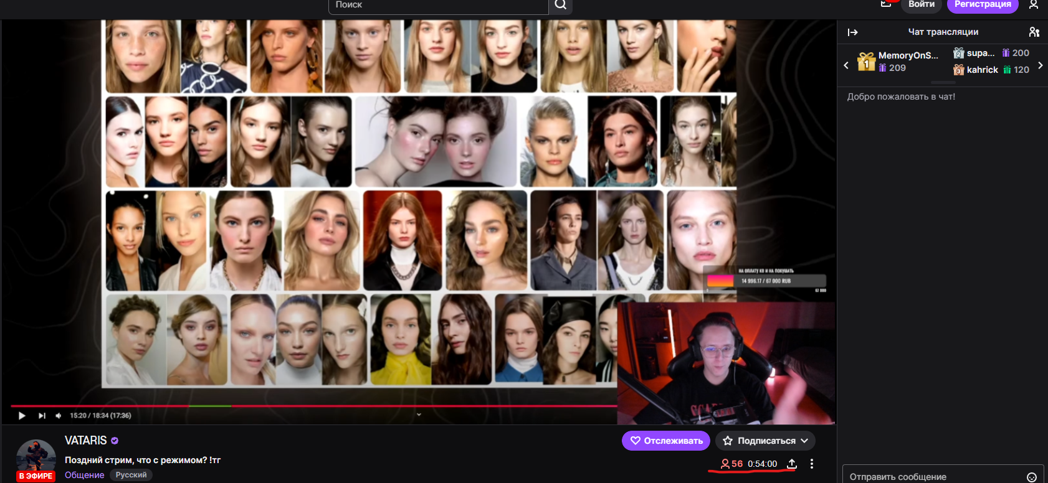Focus the Поиск search field
Image resolution: width=1048 pixels, height=483 pixels.
coord(439,5)
